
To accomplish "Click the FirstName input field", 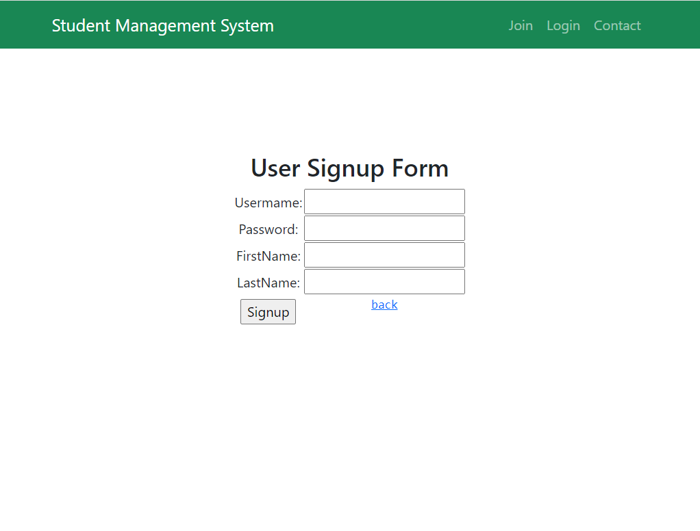I will [x=384, y=255].
